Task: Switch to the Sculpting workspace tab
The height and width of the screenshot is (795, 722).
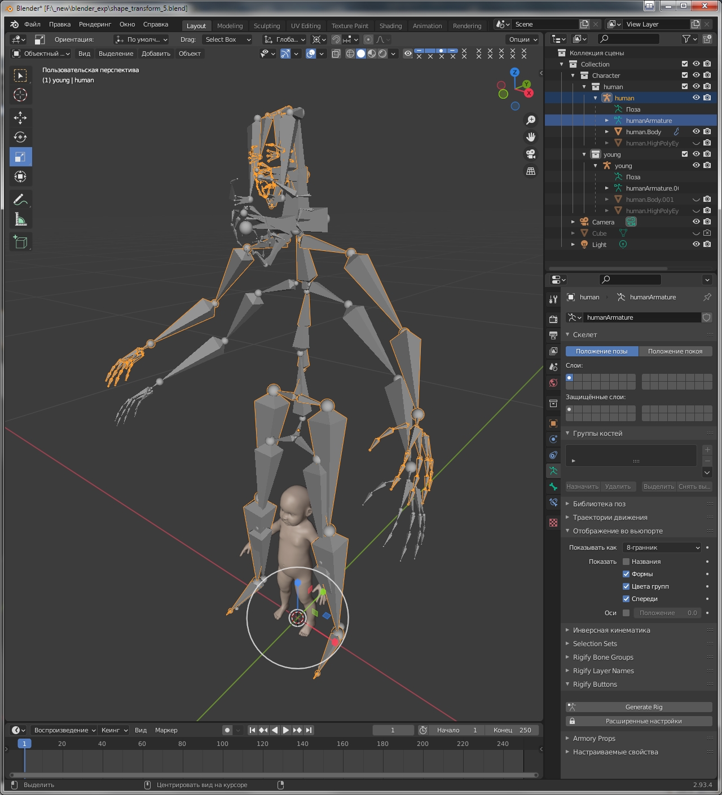Action: (267, 26)
